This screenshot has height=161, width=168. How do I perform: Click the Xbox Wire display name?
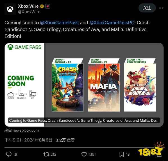tap(28, 6)
